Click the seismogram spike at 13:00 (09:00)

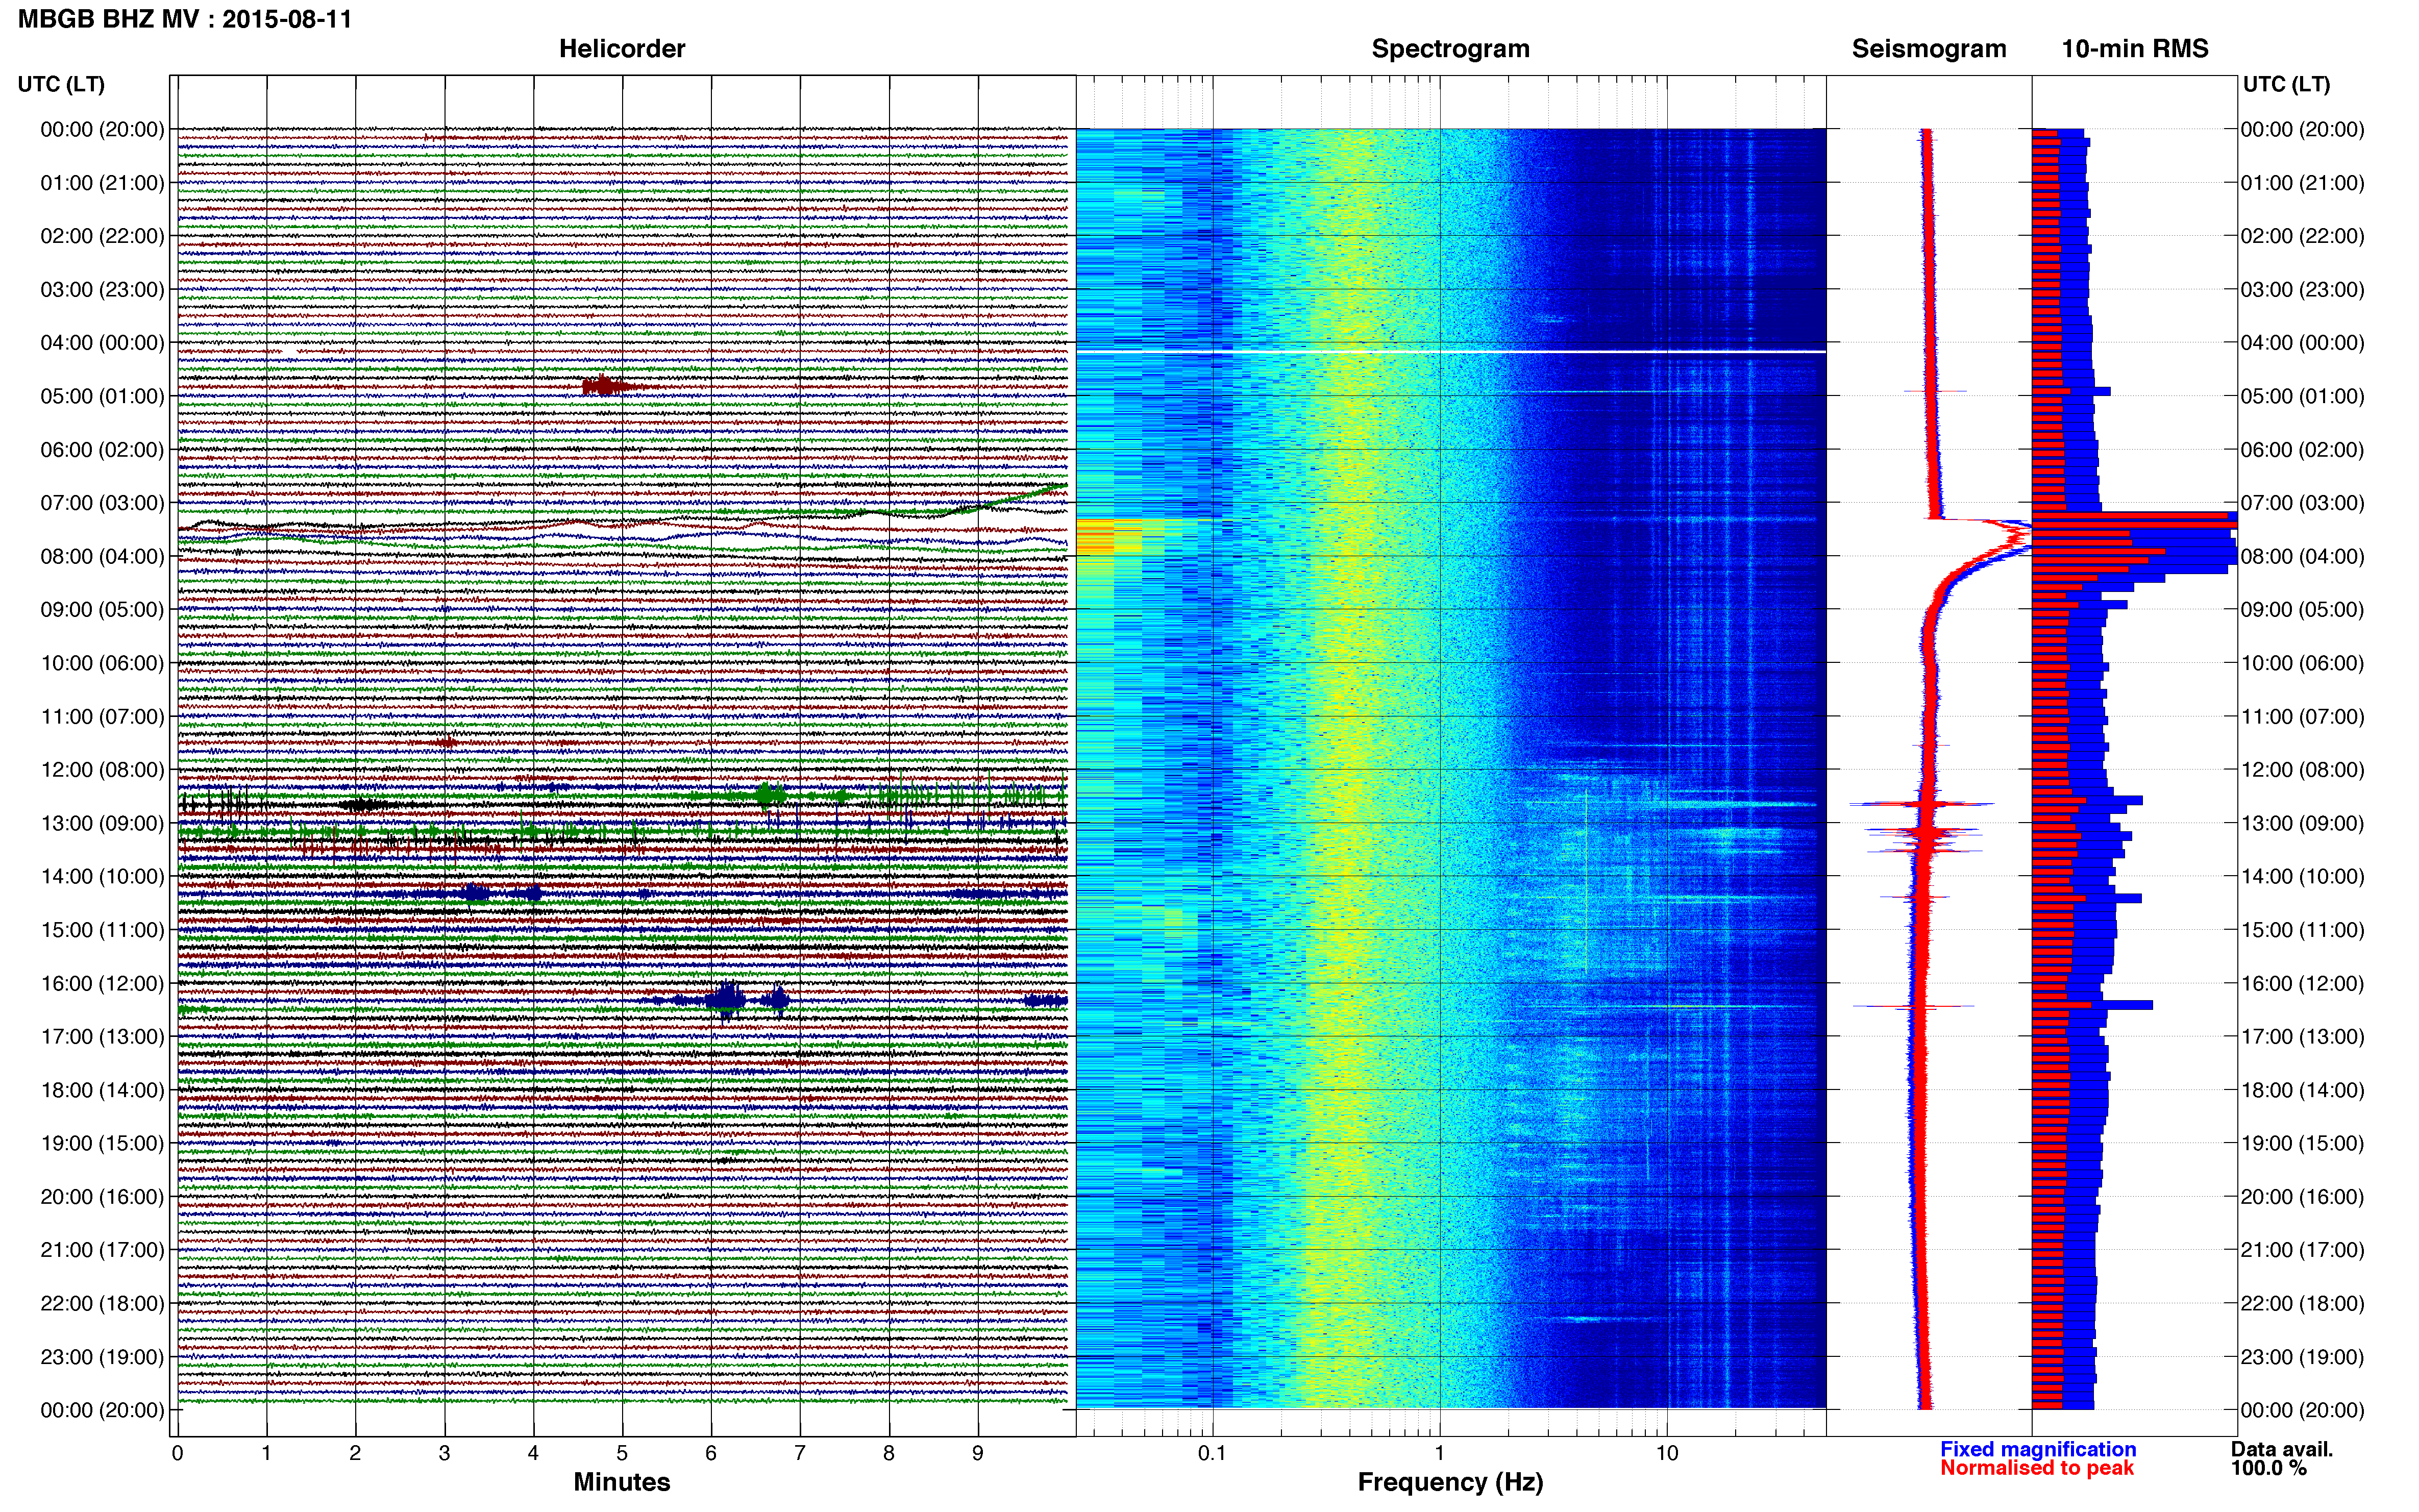tap(1924, 832)
